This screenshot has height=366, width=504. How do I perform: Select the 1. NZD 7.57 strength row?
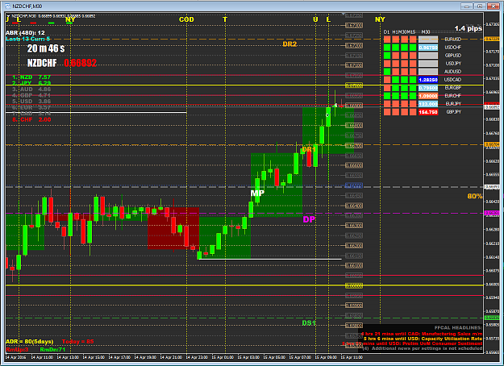(31, 77)
